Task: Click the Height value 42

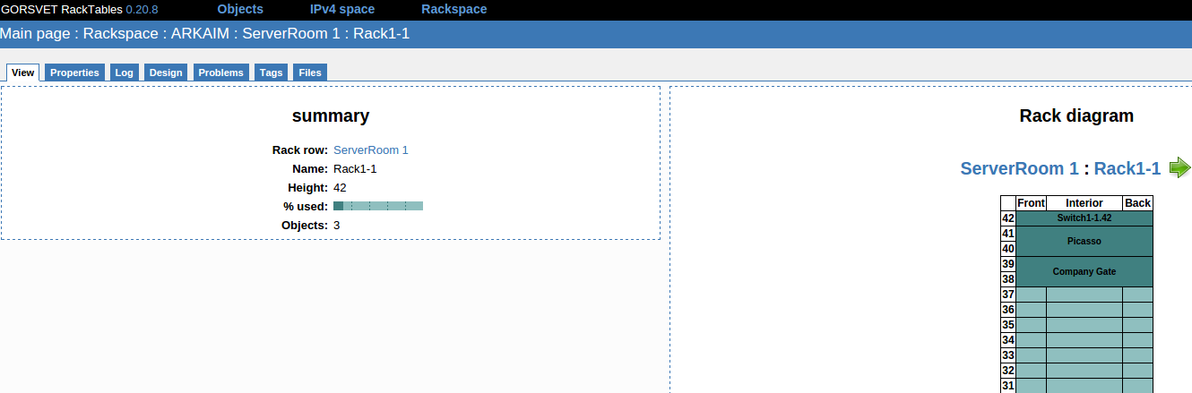Action: coord(340,188)
